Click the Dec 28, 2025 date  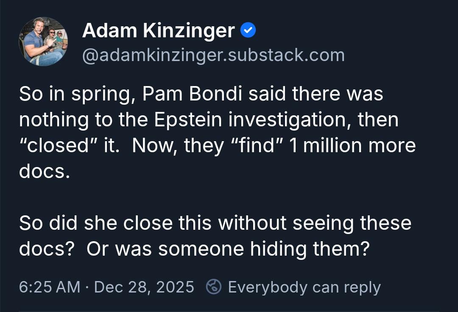coord(144,287)
